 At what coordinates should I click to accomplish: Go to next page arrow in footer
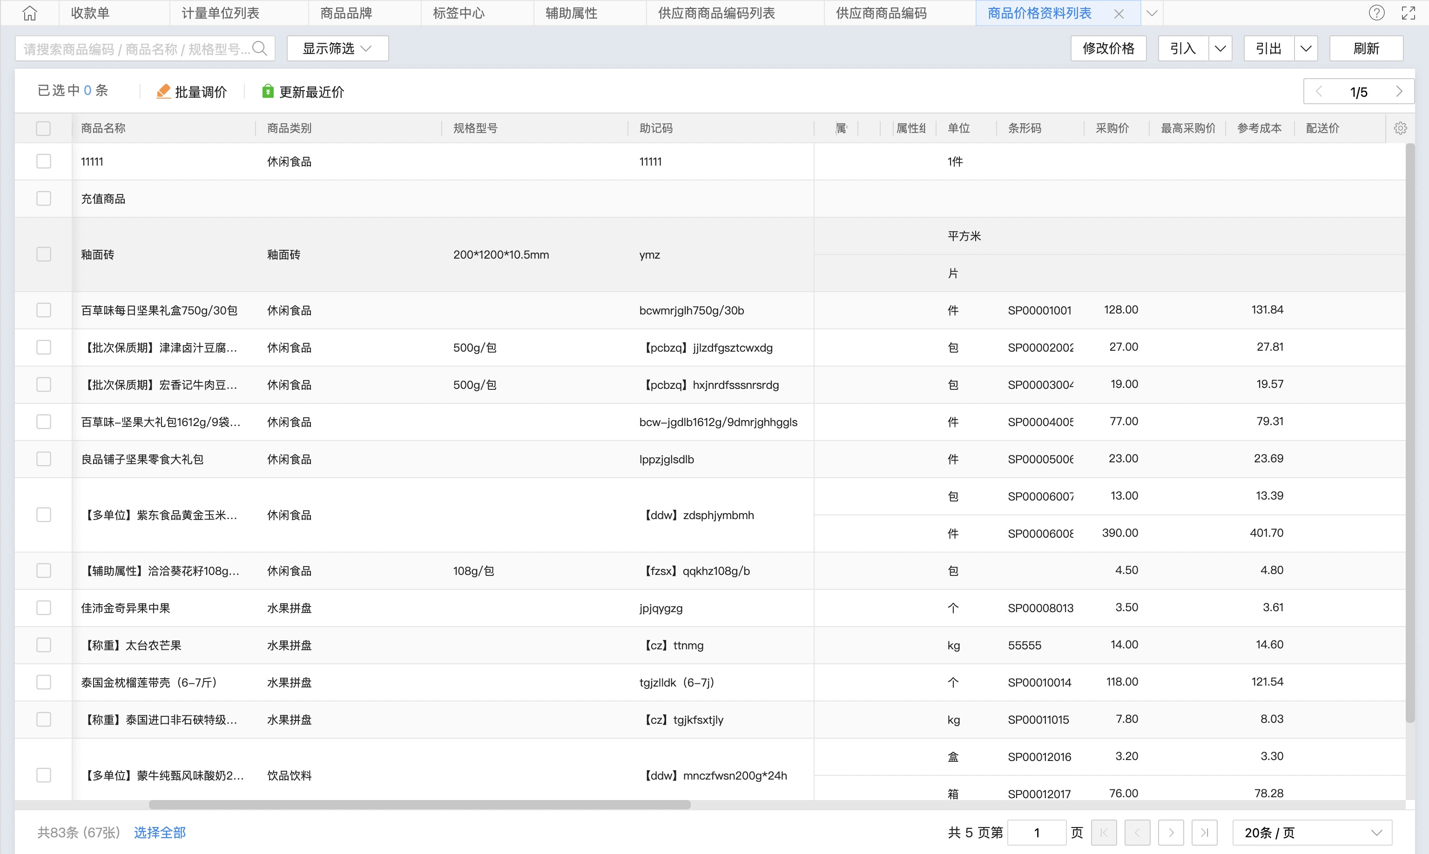1171,833
